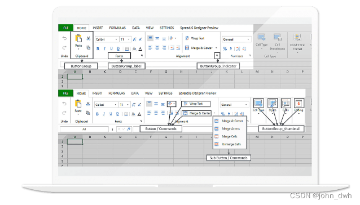
Task: Click Undo arrow in the upper ribbon
Action: [x=64, y=38]
